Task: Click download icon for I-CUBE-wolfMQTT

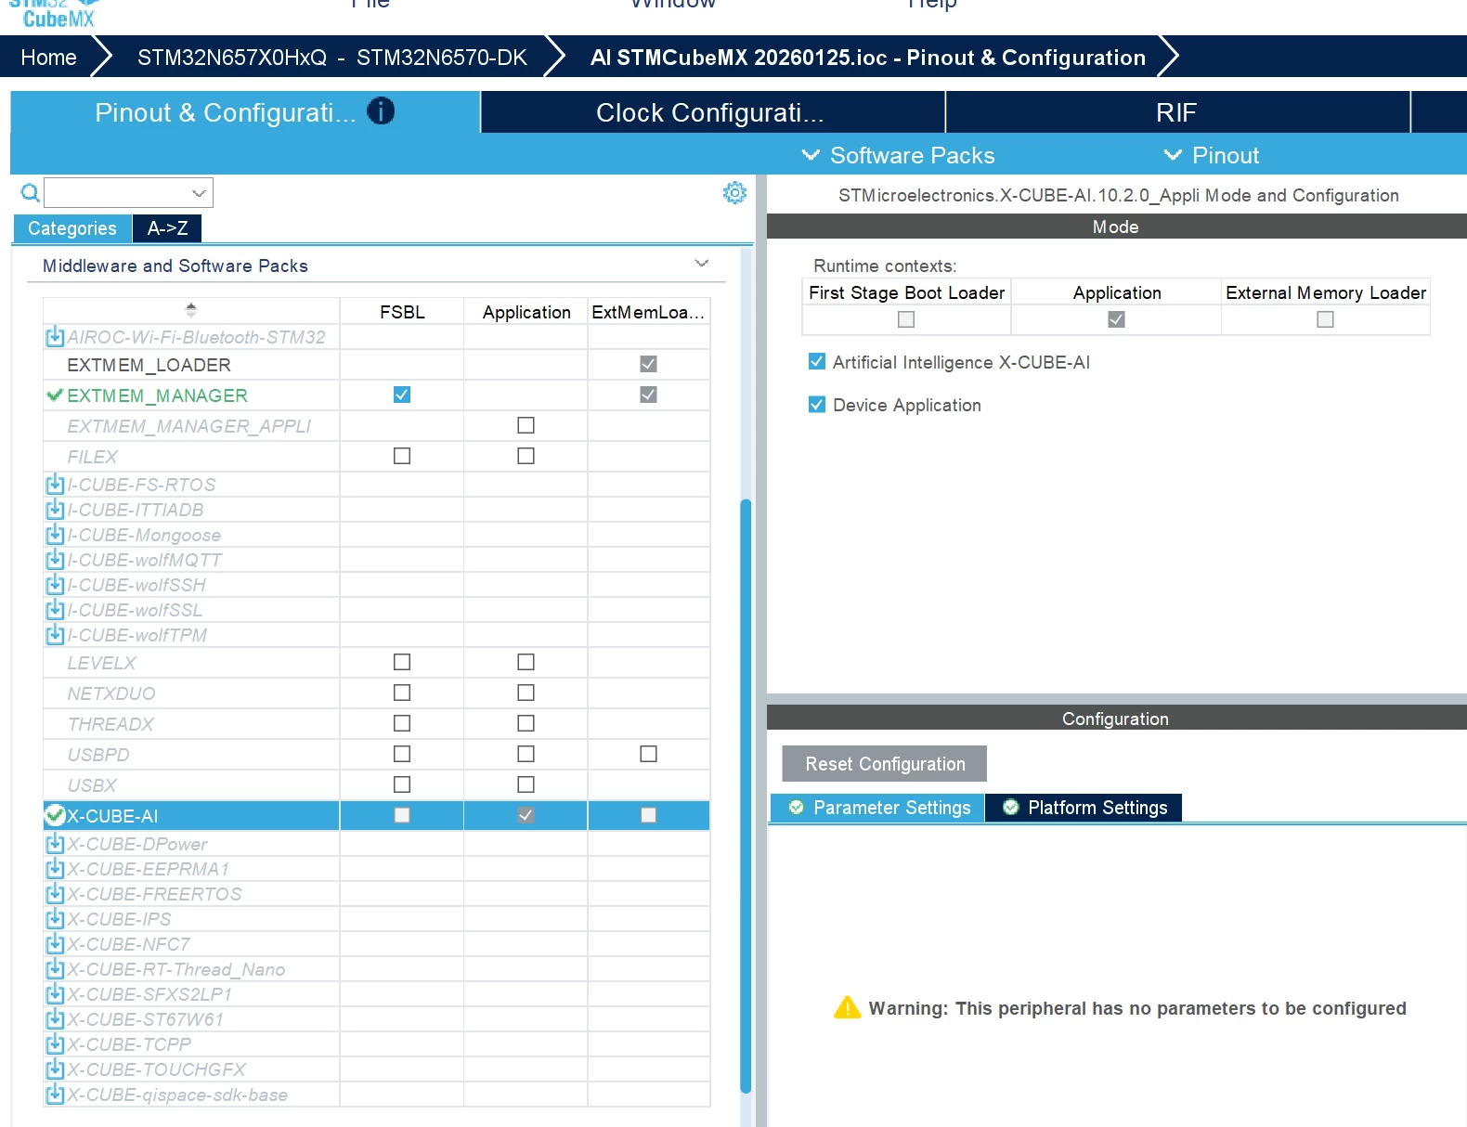Action: coord(55,559)
